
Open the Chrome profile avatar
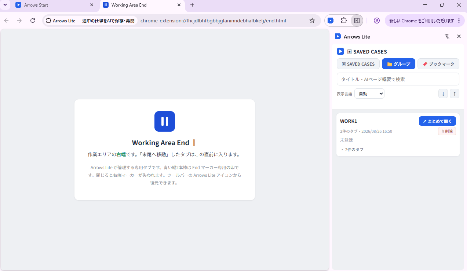pyautogui.click(x=377, y=21)
